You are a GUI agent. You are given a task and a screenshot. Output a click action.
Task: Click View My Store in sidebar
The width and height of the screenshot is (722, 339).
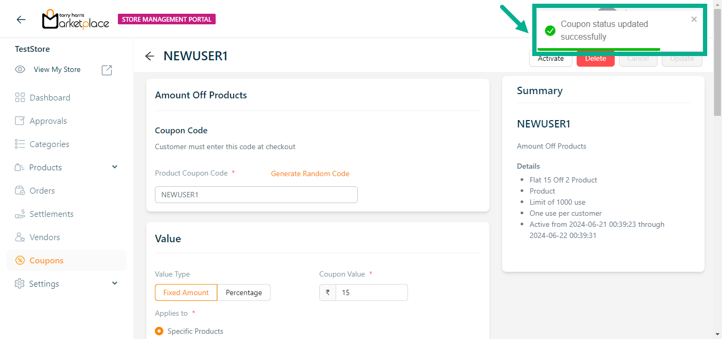point(57,69)
